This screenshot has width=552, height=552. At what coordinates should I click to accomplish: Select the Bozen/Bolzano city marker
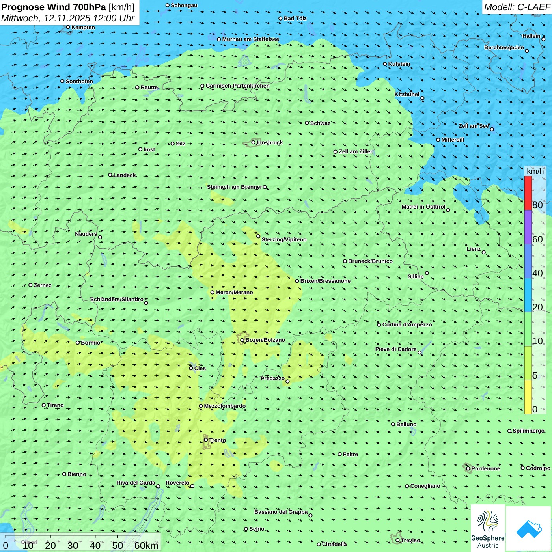point(242,340)
